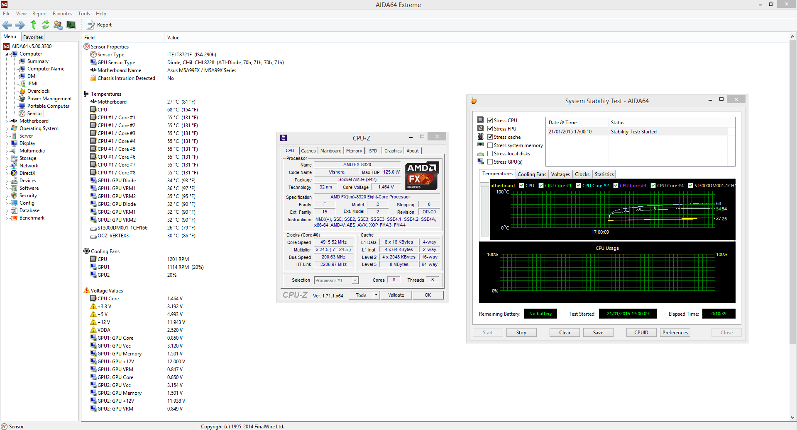Click the Cooling Fans section icon
The image size is (797, 430).
[x=87, y=251]
